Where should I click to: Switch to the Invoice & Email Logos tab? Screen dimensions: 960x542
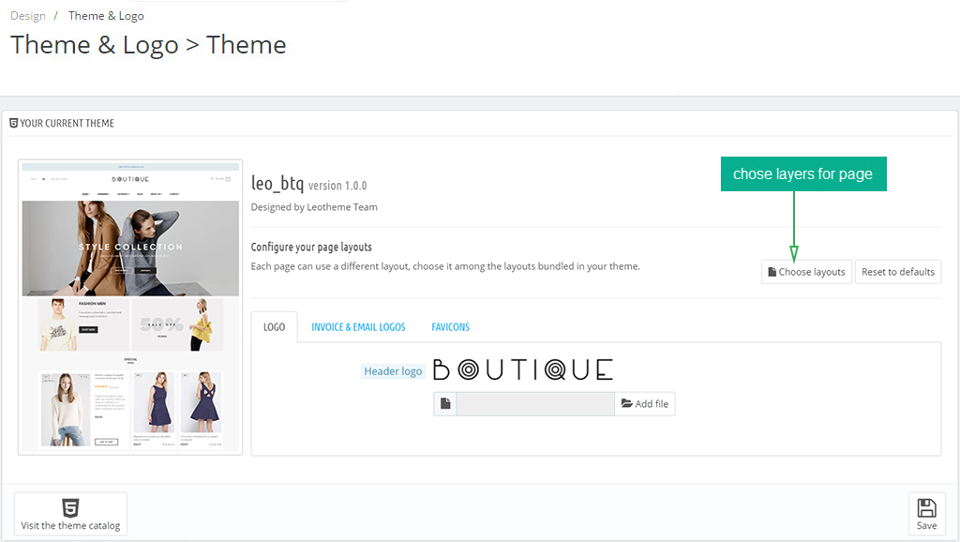coord(358,327)
